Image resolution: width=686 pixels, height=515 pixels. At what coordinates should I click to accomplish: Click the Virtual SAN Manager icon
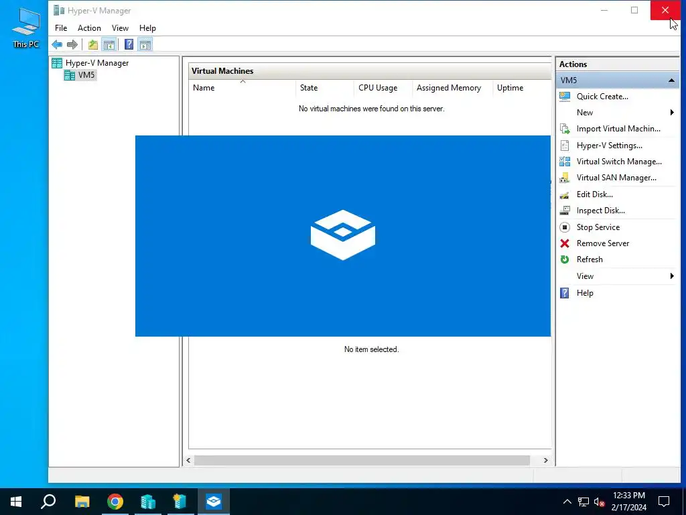tap(565, 178)
